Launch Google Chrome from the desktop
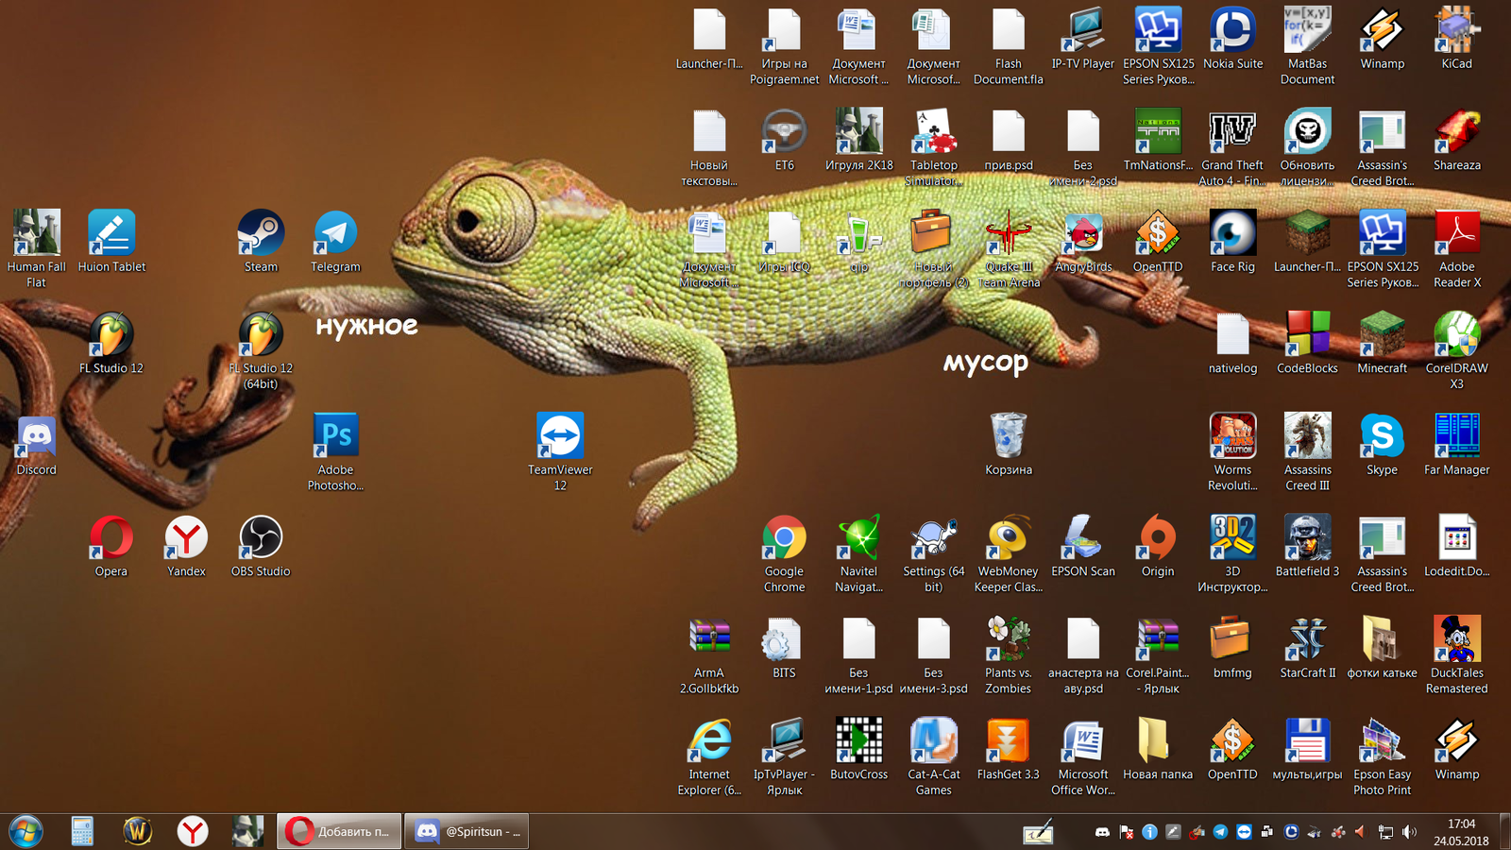The height and width of the screenshot is (850, 1511). tap(784, 553)
